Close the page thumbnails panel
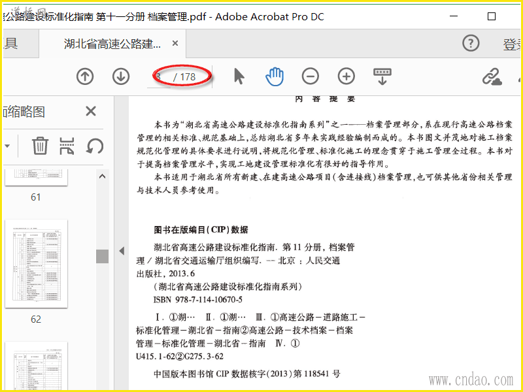This screenshot has width=523, height=392. 91,111
